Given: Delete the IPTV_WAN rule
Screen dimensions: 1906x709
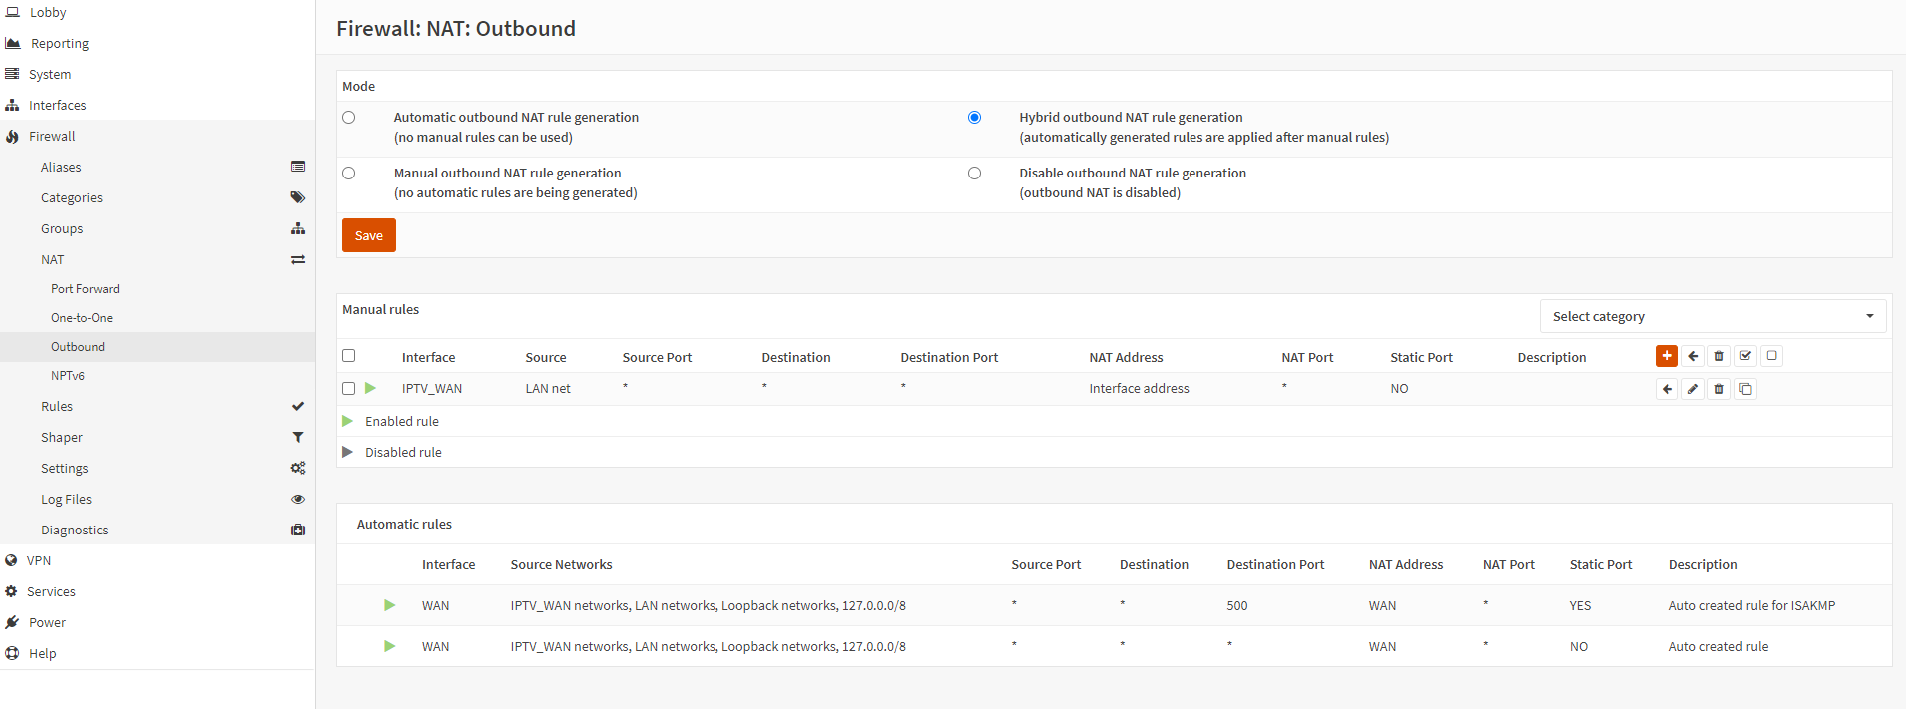Looking at the screenshot, I should pos(1719,389).
